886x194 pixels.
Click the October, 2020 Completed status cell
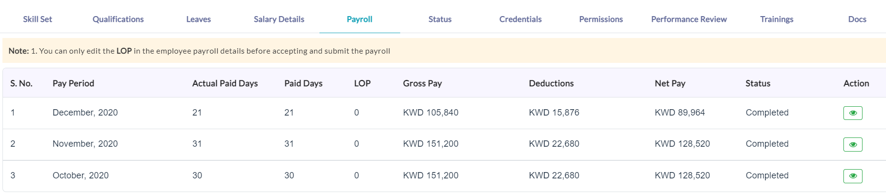tap(767, 175)
